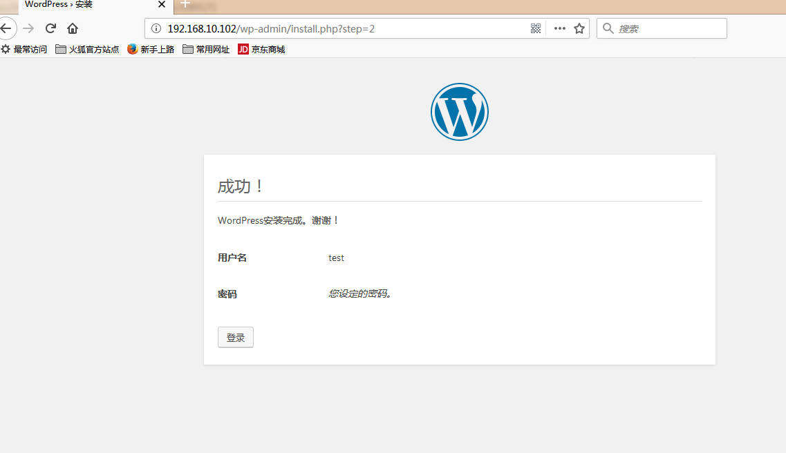Screen dimensions: 786x453
Task: Click the WordPress logo
Action: tap(460, 112)
